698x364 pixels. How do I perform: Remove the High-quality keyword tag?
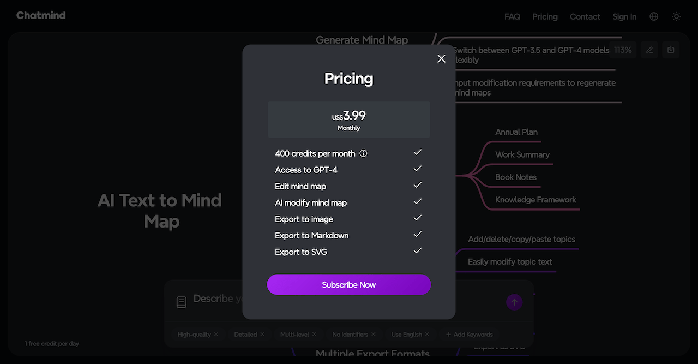[216, 335]
